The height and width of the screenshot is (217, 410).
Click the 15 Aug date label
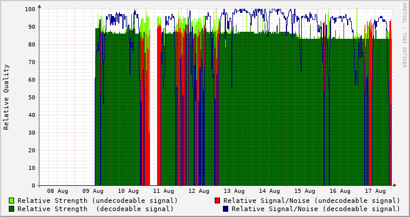click(x=305, y=191)
